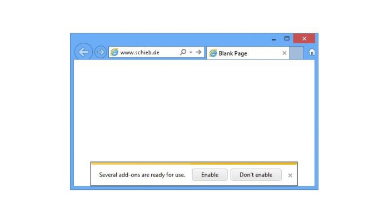Click the Forward arrow navigation button
The image size is (389, 222).
point(101,52)
